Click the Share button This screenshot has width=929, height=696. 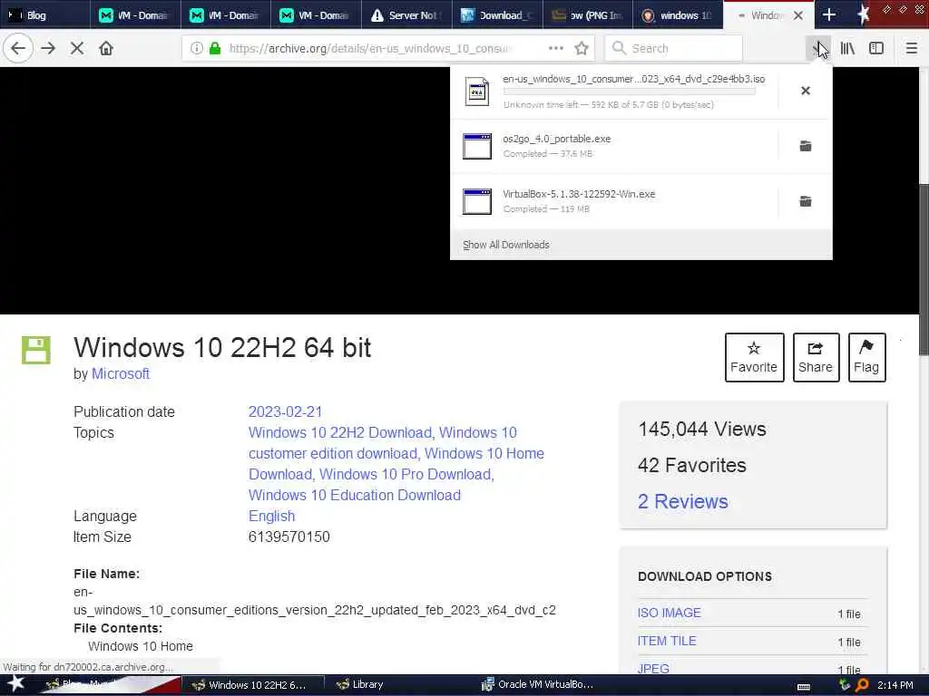[816, 357]
